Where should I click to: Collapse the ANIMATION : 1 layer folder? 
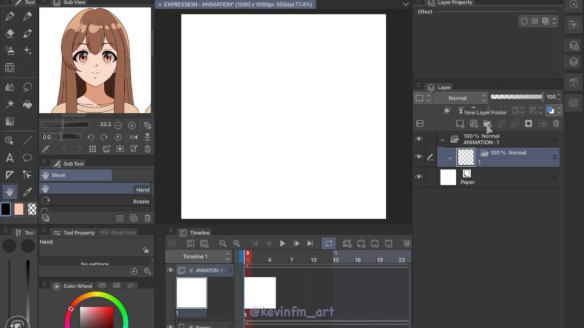pos(443,139)
